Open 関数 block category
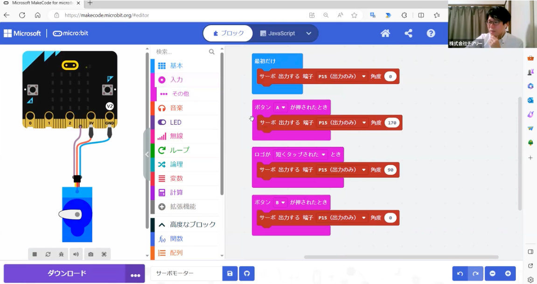This screenshot has width=537, height=284. [185, 239]
